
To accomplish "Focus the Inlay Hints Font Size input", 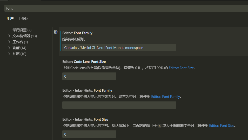I will click(x=89, y=134).
